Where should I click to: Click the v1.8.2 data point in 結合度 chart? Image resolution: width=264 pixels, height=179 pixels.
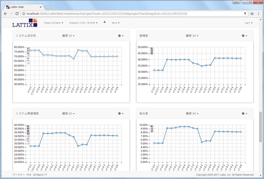202,142
